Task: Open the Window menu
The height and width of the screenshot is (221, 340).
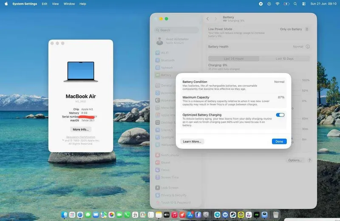Action: [69, 4]
